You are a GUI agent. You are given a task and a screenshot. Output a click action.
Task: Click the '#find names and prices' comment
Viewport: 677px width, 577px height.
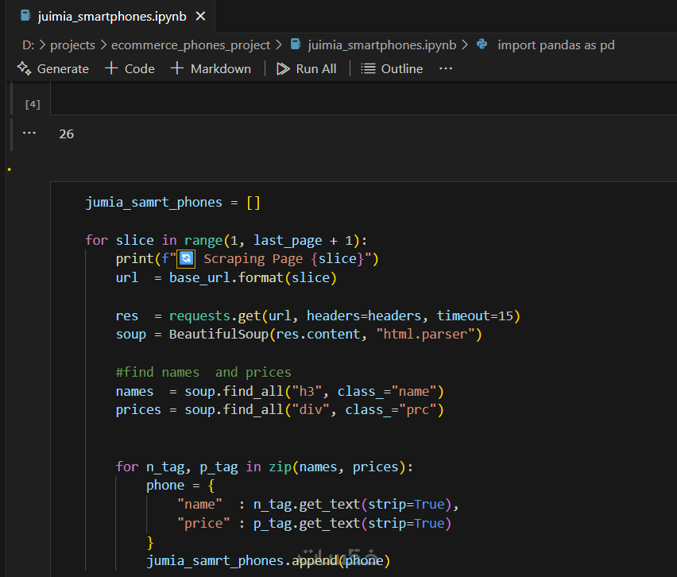click(x=203, y=372)
